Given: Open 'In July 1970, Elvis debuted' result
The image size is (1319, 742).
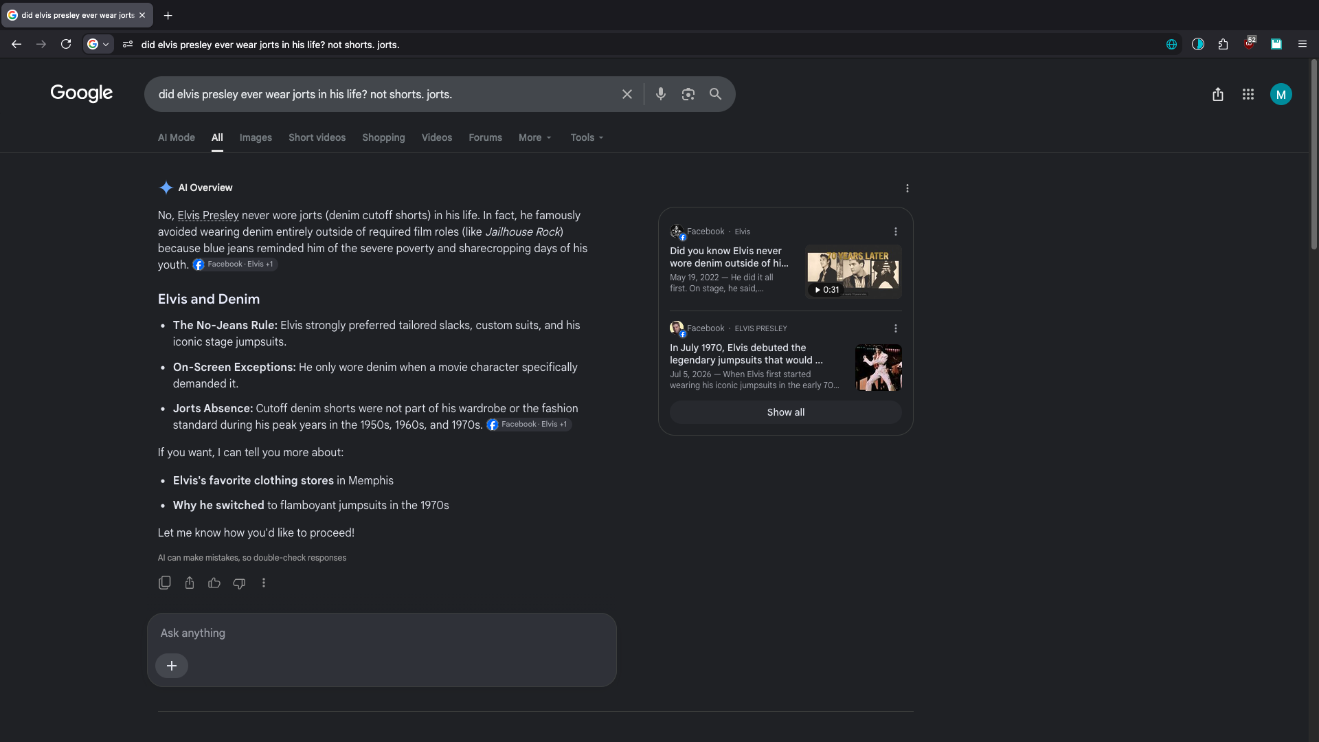Looking at the screenshot, I should pyautogui.click(x=746, y=354).
